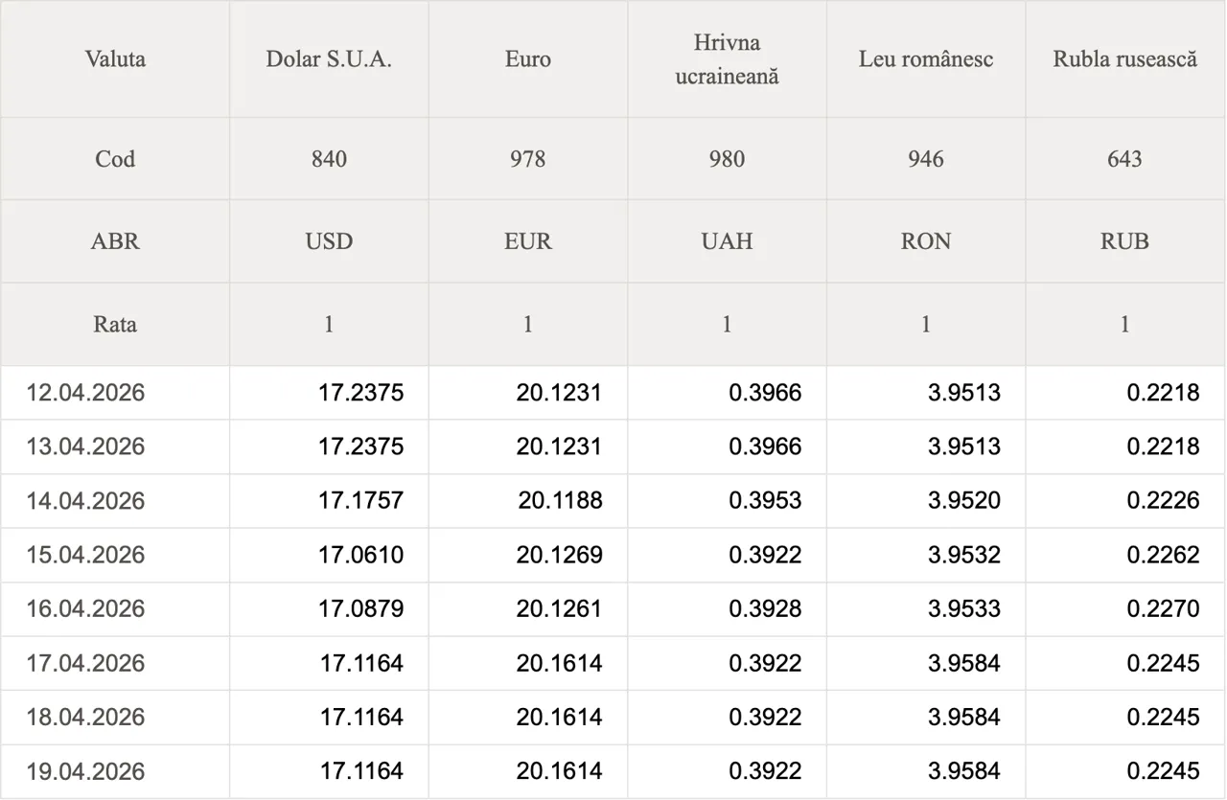This screenshot has height=800, width=1227.
Task: Click the Rubla rusească header cell
Action: pos(1124,59)
